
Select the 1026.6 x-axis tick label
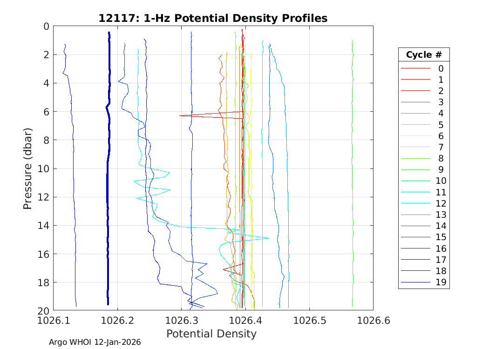click(x=373, y=320)
